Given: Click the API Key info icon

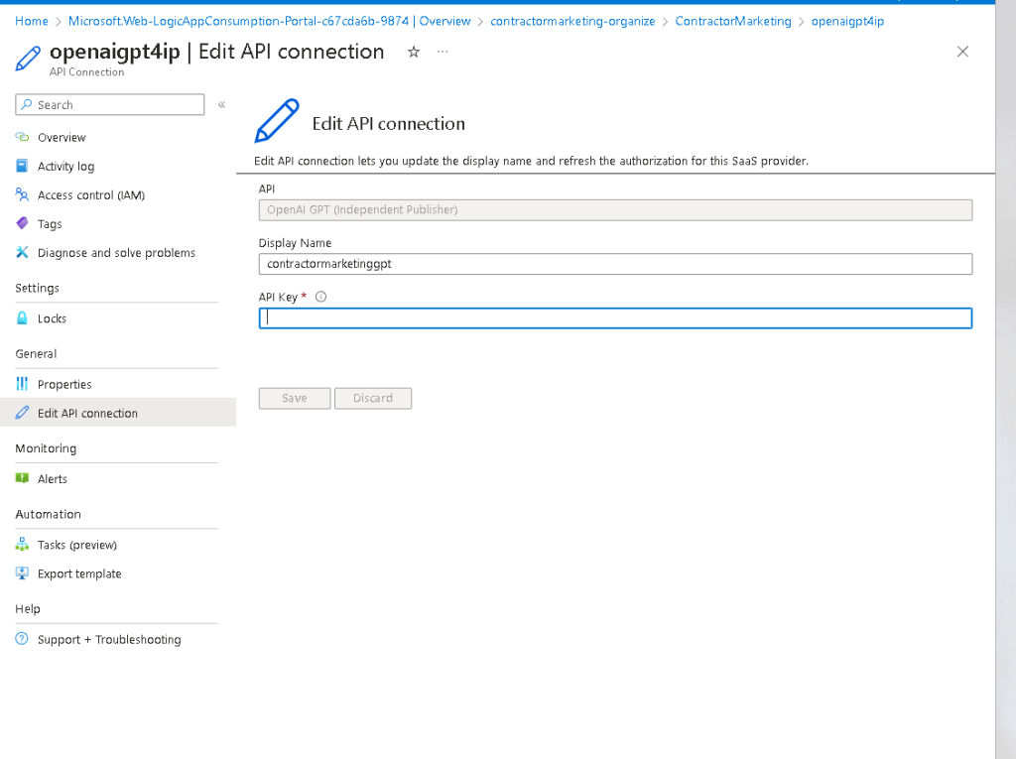Looking at the screenshot, I should [x=320, y=297].
